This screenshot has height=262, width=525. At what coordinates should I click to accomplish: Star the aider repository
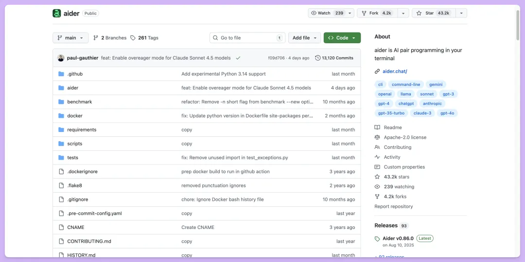[x=434, y=13]
